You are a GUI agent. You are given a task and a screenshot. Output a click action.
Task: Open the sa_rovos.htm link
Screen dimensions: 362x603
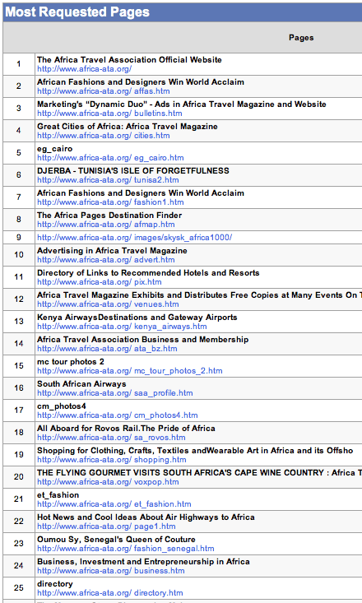(x=111, y=438)
